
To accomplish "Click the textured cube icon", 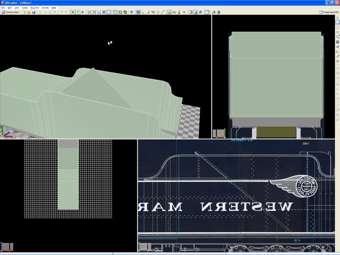I will tap(125, 12).
